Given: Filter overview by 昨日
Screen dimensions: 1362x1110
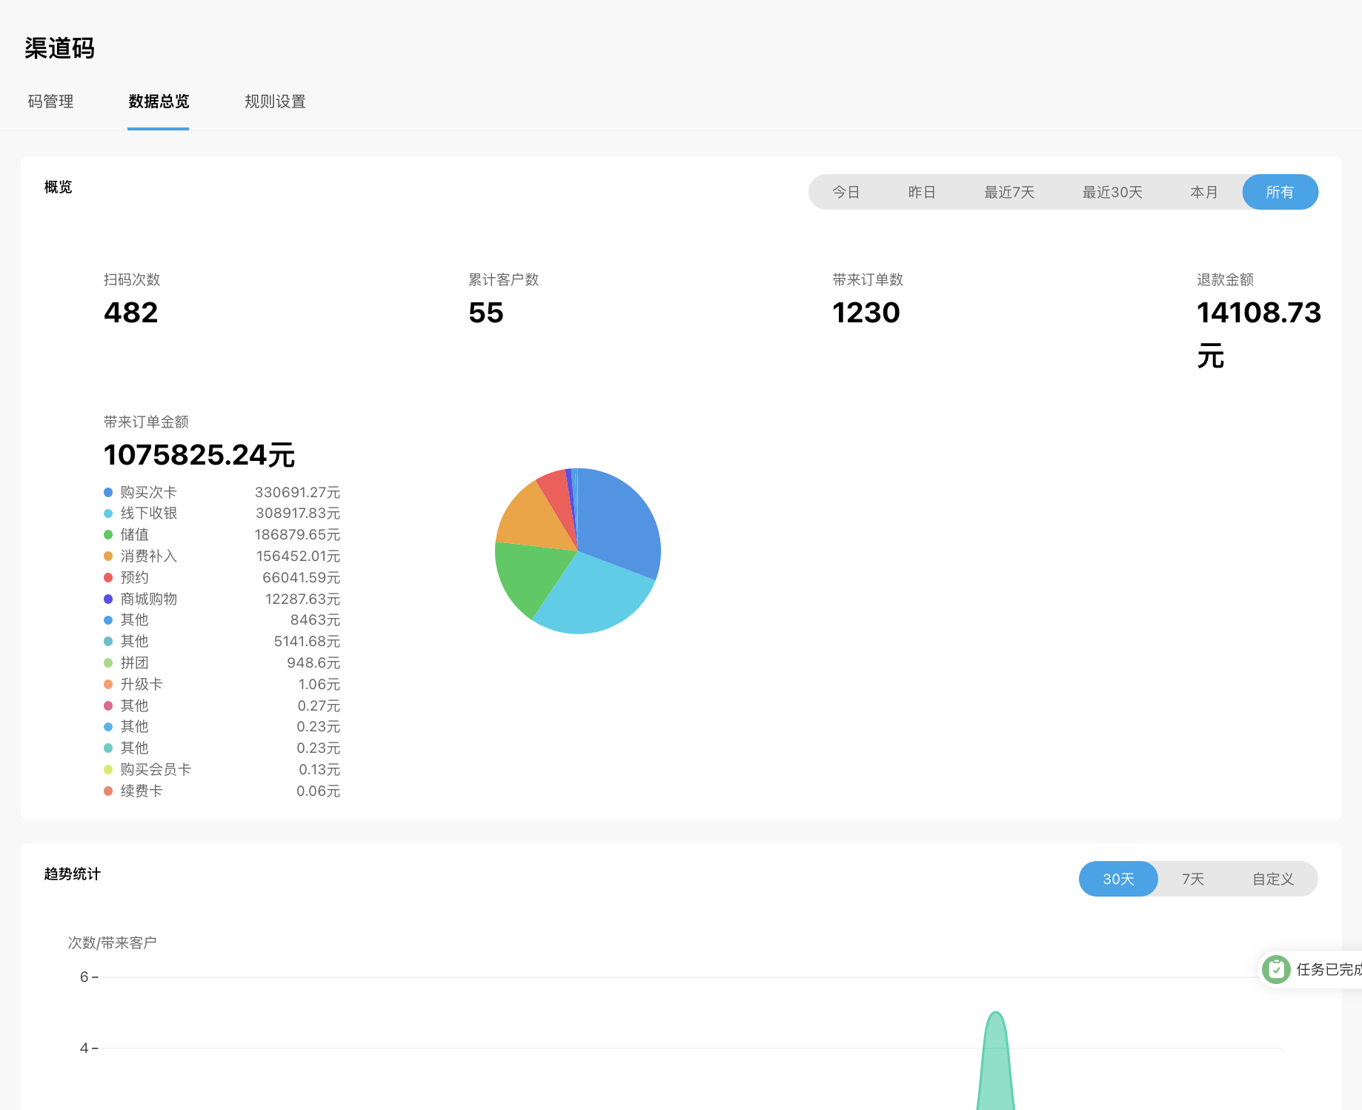Looking at the screenshot, I should click(922, 192).
